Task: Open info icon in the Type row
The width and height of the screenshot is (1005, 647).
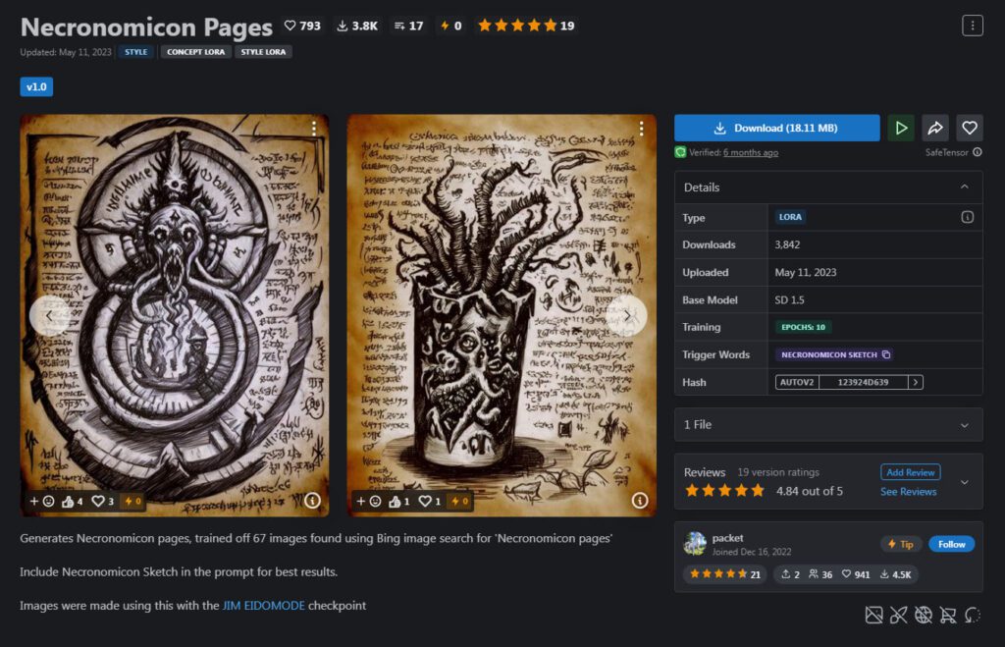Action: point(967,217)
